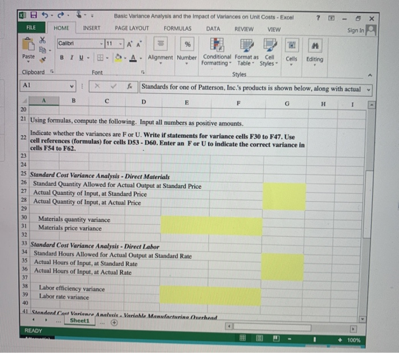Click the Font Color A icon

(133, 58)
